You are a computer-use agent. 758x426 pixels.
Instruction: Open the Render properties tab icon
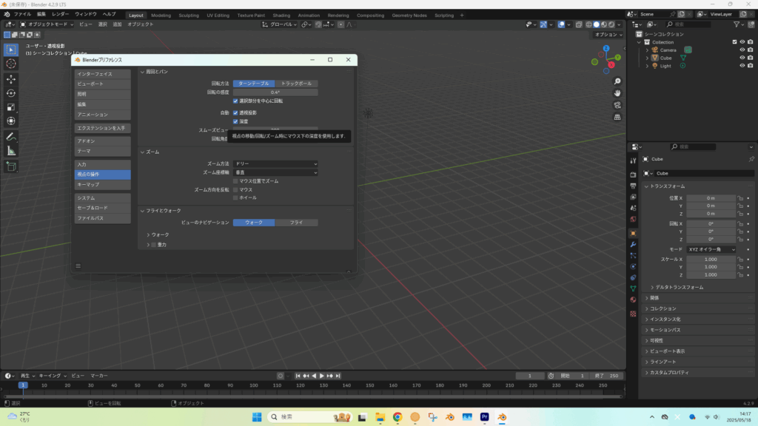click(634, 175)
